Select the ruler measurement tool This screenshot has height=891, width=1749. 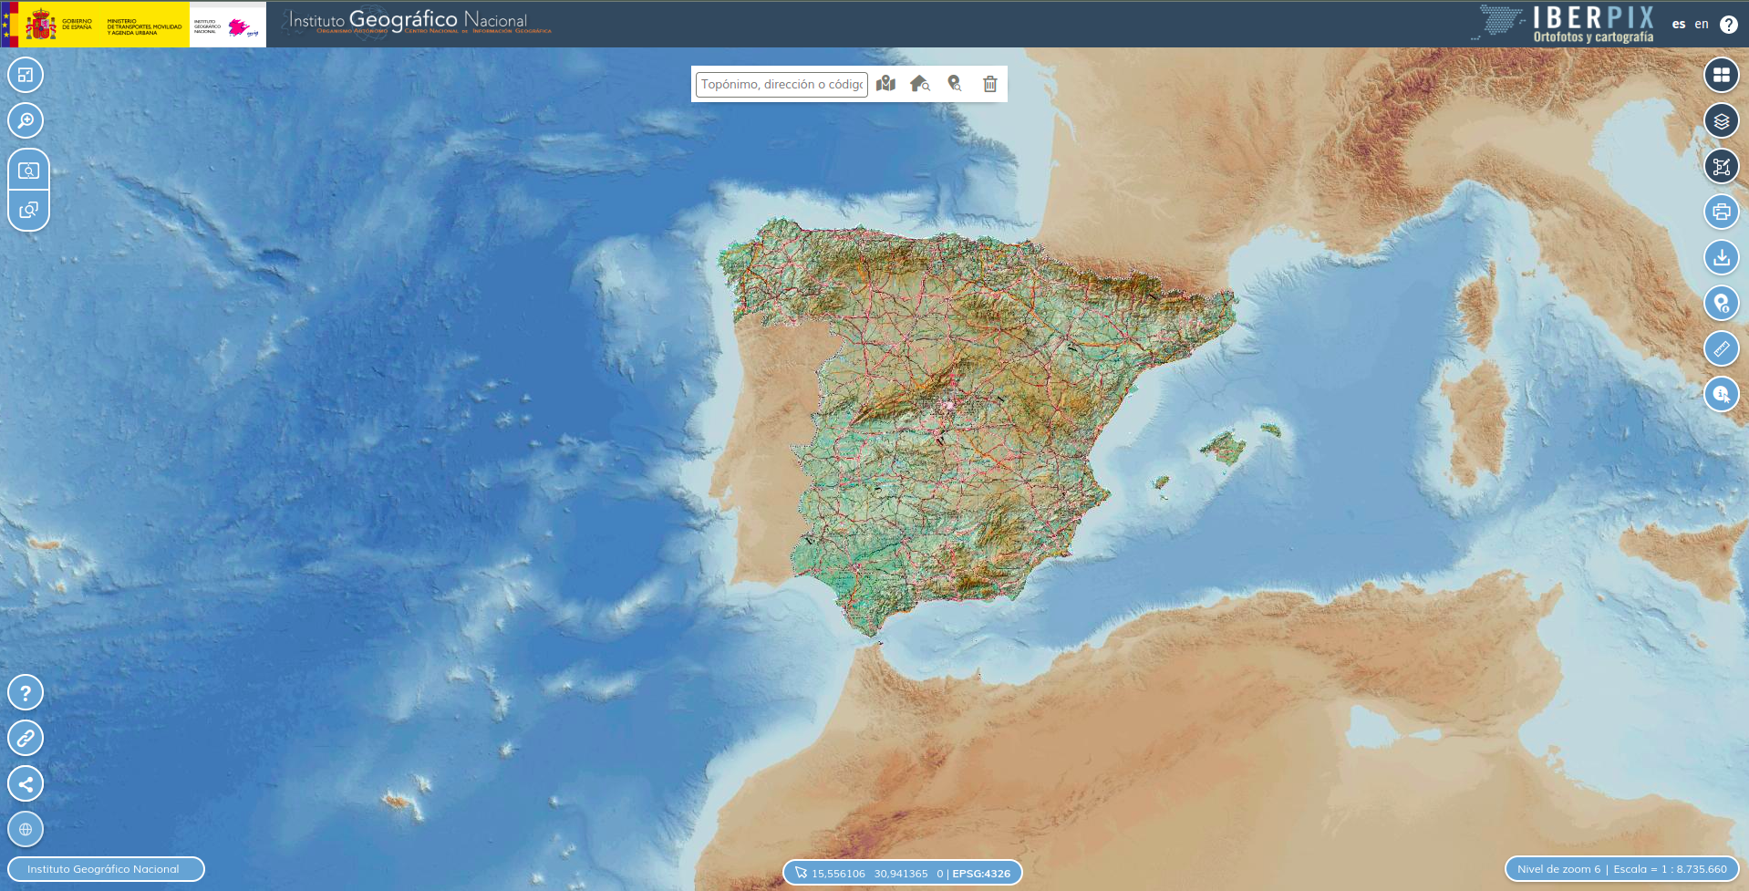1721,348
